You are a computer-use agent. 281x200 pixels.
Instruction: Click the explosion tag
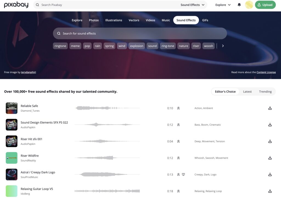(137, 46)
